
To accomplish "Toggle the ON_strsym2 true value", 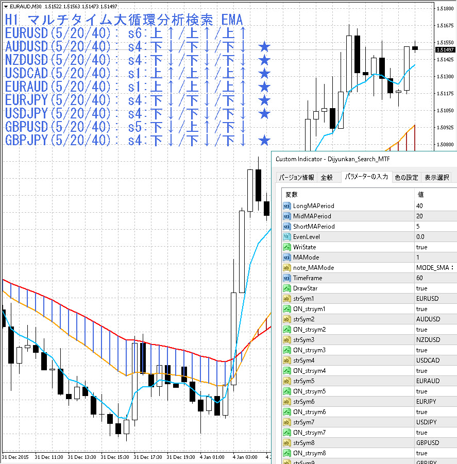I will 421,330.
